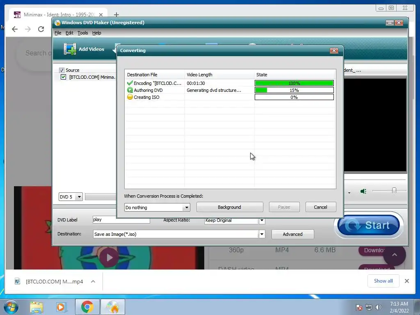Expand the downloaded mp4 options chevron
Viewport: 420px width, 315px height.
(x=93, y=281)
